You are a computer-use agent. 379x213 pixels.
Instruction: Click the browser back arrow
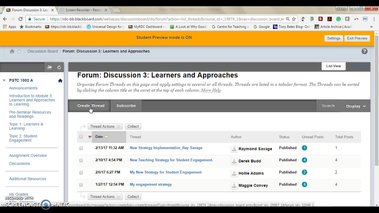5,19
